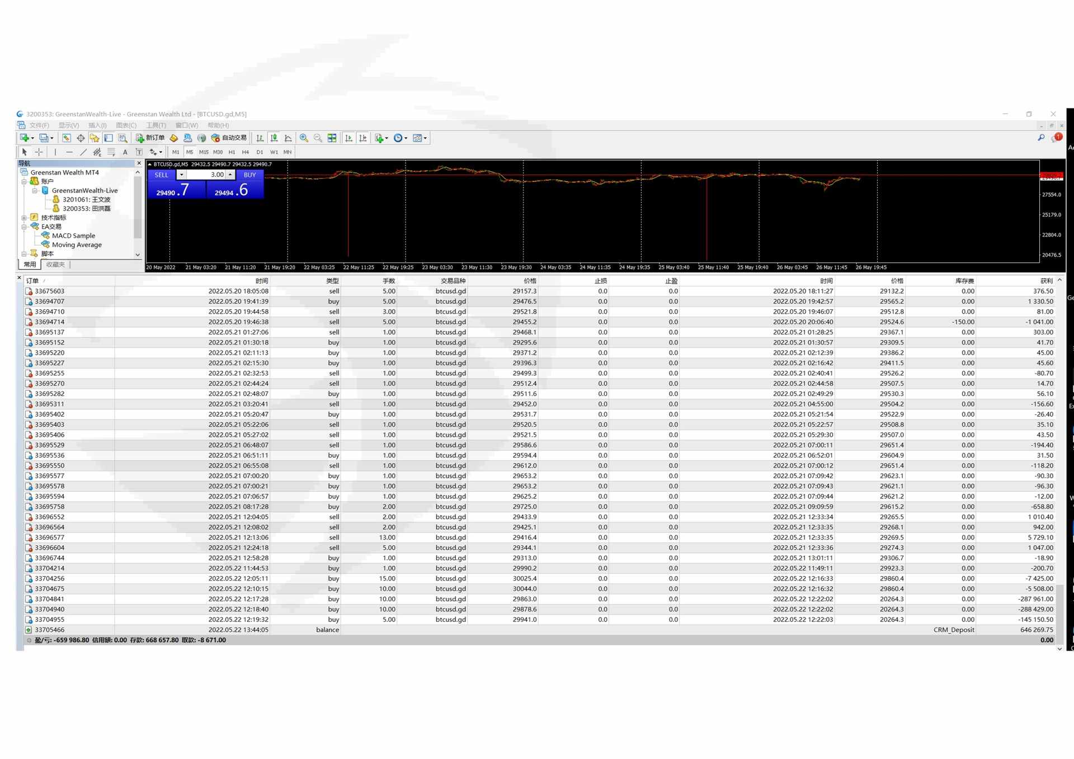Open the arrows objects dropdown
The image size is (1074, 759).
(156, 152)
